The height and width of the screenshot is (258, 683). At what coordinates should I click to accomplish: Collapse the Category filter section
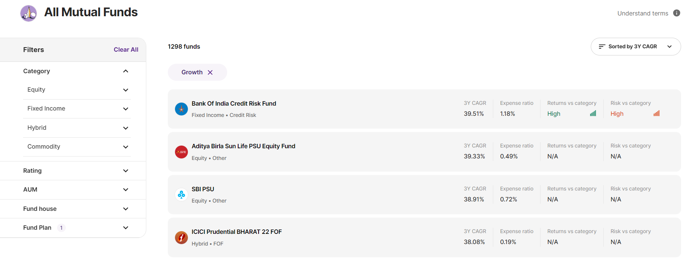click(125, 71)
